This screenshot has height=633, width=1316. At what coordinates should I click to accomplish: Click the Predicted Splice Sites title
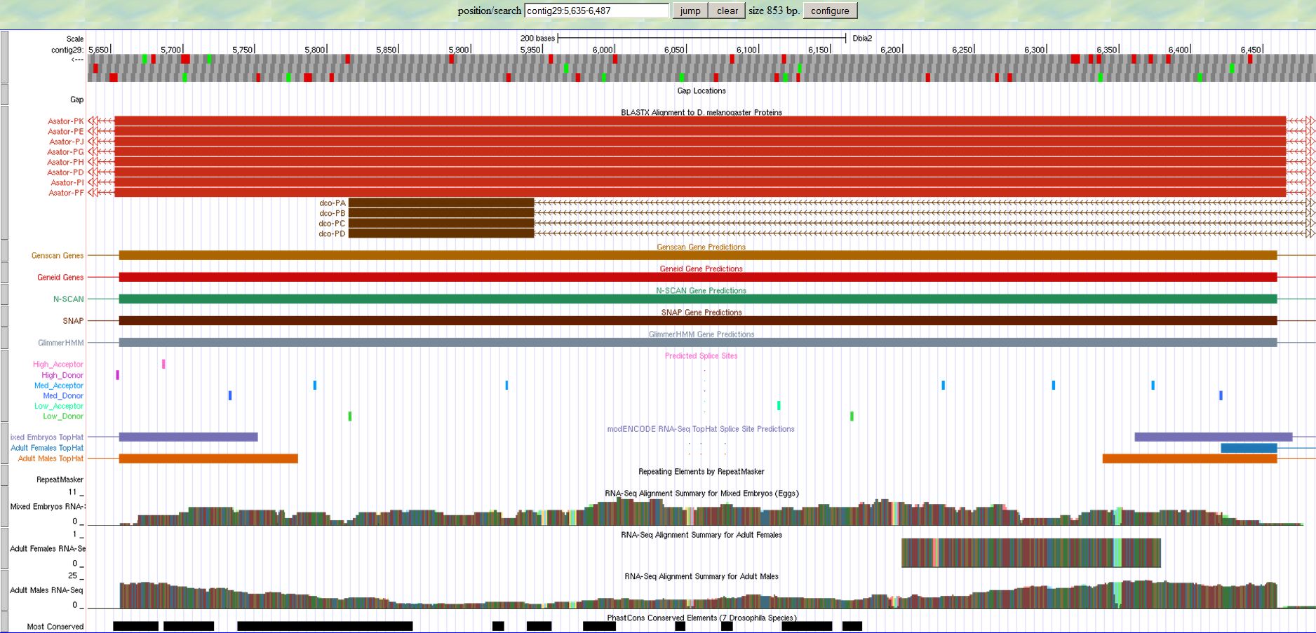click(x=701, y=356)
